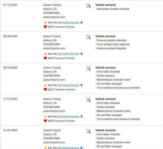The height and width of the screenshot is (149, 163).
Task: Click the pink heart favorites icon in 06/04/2002 entry
Action: (45, 58)
